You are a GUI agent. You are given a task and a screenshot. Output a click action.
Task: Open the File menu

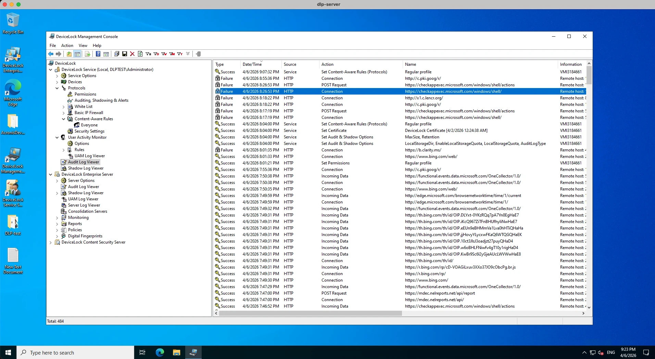[x=53, y=45]
